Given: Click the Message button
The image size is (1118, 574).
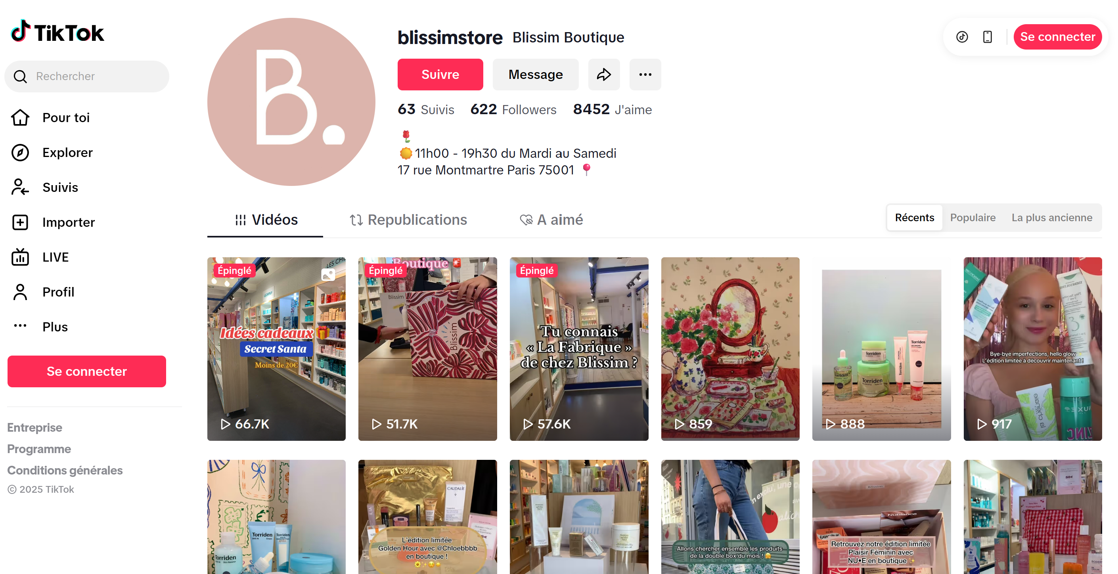Looking at the screenshot, I should [x=535, y=75].
